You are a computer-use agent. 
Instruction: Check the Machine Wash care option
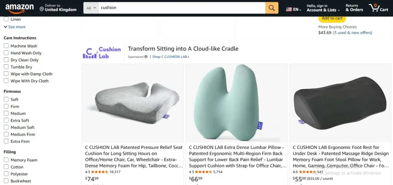(x=6, y=46)
